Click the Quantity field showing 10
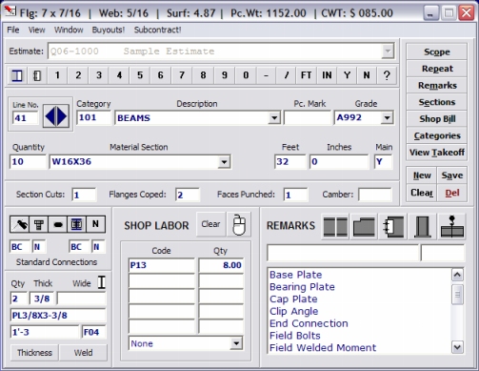This screenshot has height=371, width=479. [x=28, y=162]
